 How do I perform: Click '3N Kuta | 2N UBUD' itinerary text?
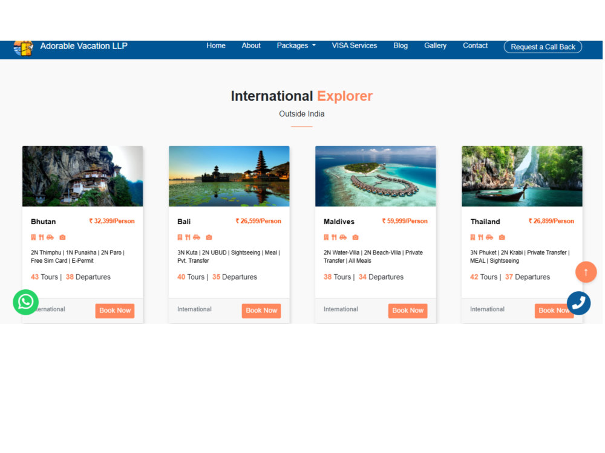(x=202, y=252)
